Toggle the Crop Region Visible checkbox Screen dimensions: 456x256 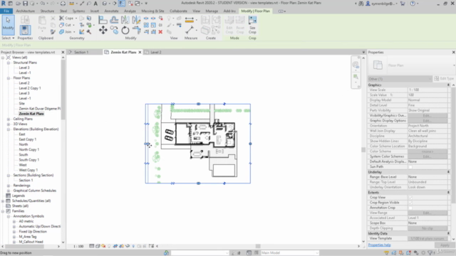tap(410, 203)
